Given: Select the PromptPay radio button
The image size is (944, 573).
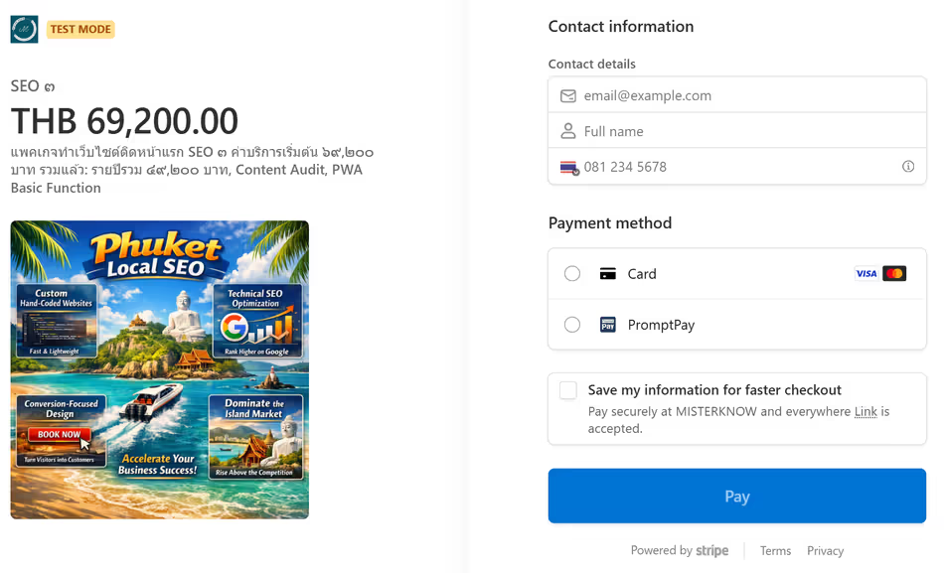Looking at the screenshot, I should [x=572, y=325].
